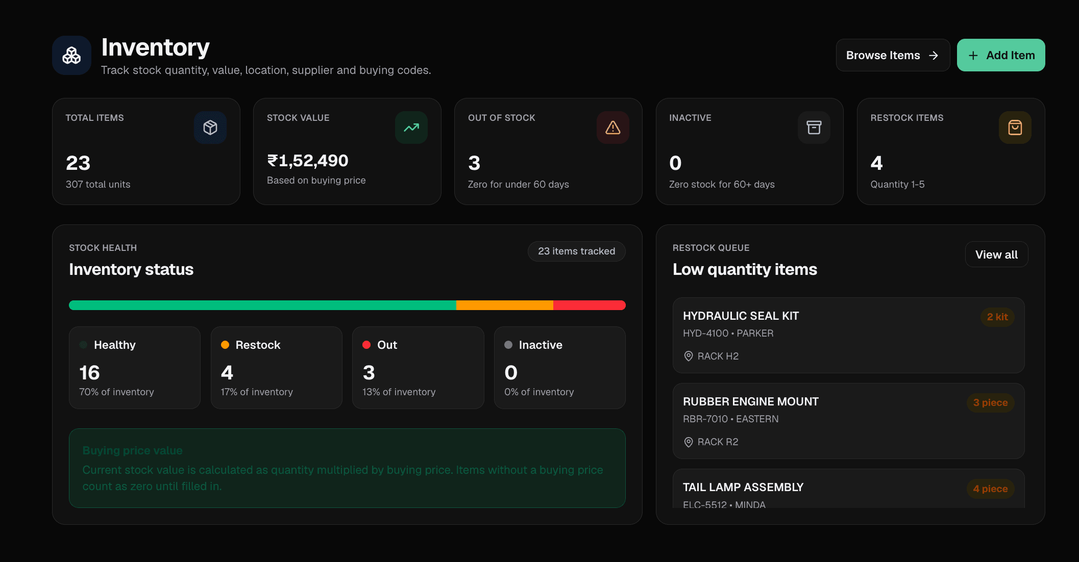The image size is (1079, 562).
Task: Open the Stock Value summary card
Action: (347, 151)
